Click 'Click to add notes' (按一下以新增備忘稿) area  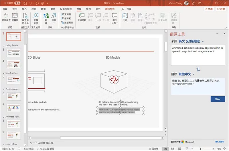(42, 143)
